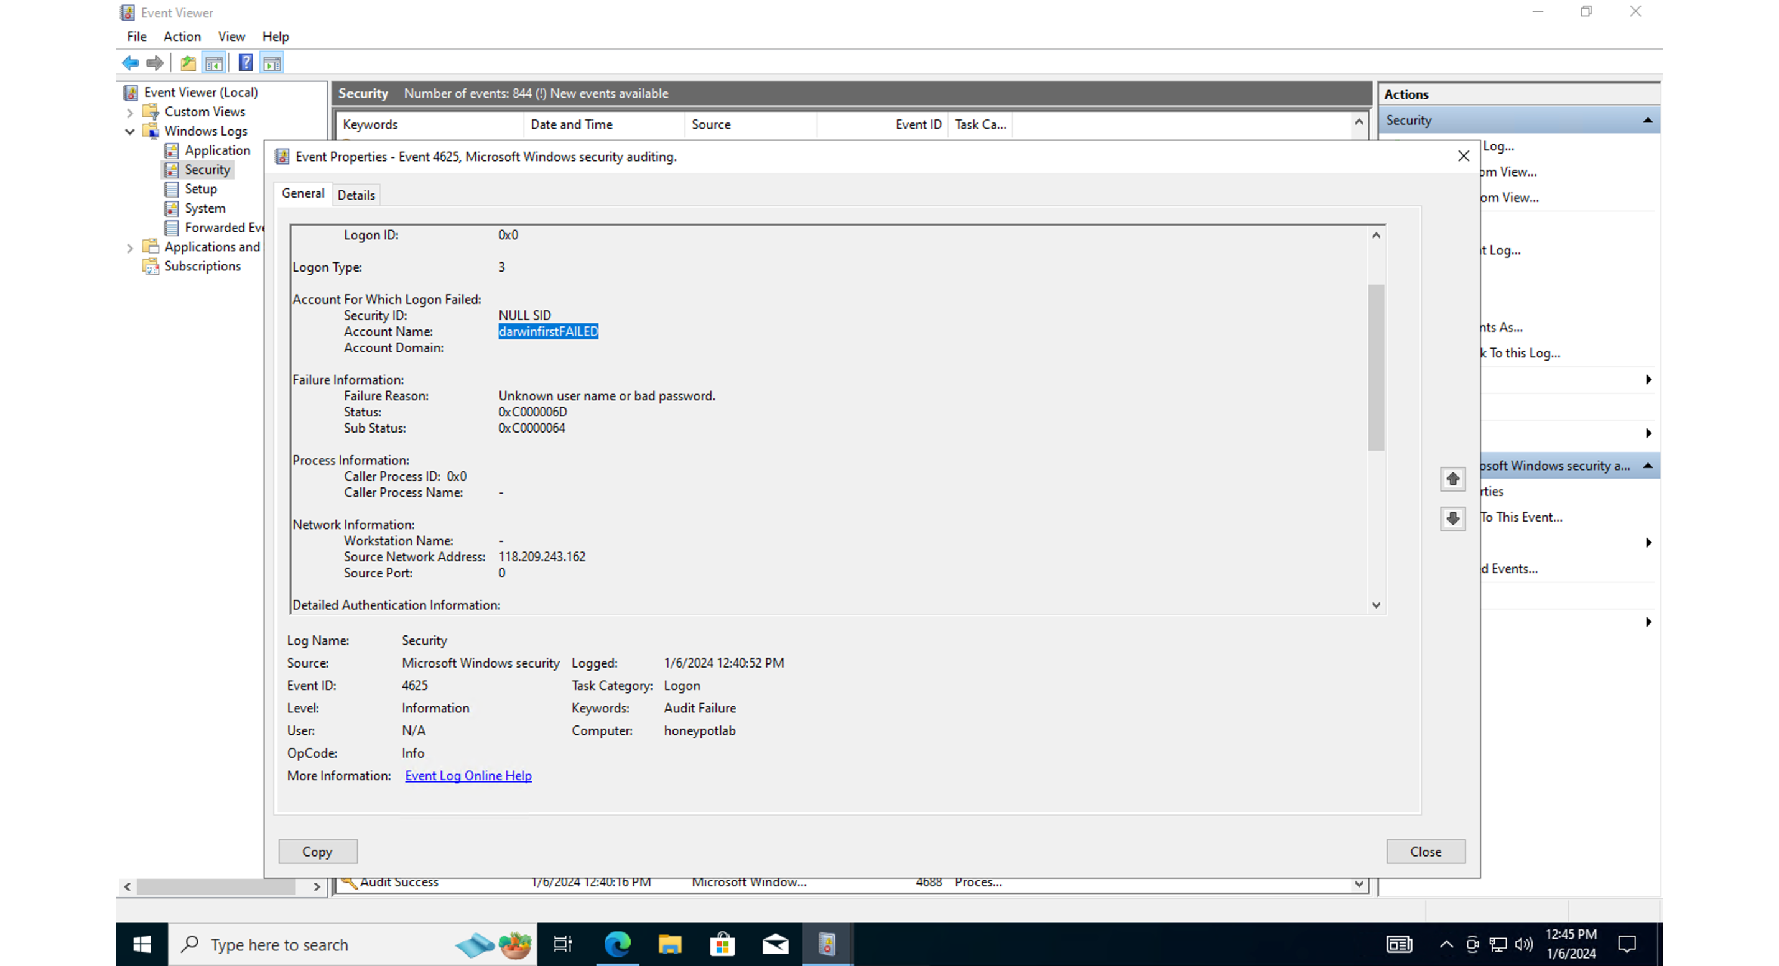1779x966 pixels.
Task: Click the blue Help question-mark toolbar icon
Action: pos(245,63)
